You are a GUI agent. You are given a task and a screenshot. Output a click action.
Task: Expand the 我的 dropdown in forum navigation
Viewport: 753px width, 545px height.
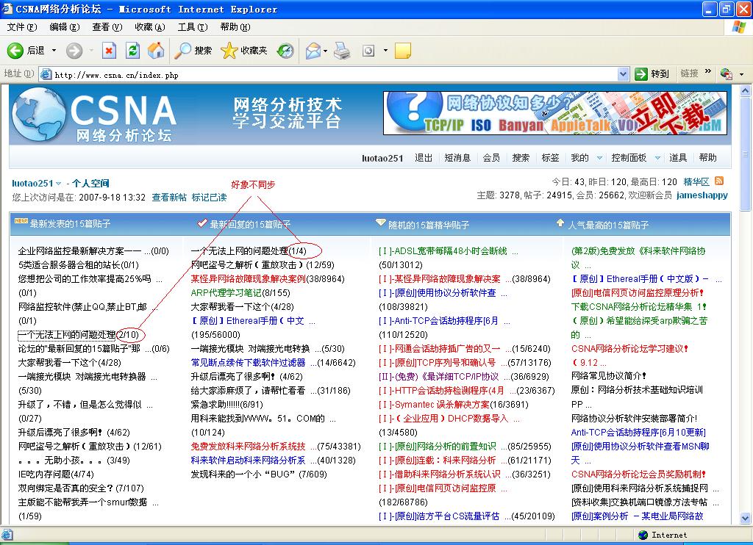[x=599, y=158]
